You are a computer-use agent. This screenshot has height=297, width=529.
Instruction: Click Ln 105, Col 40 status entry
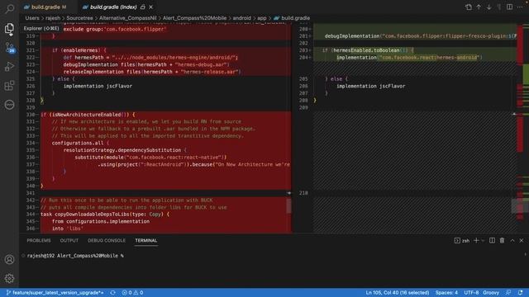(398, 293)
